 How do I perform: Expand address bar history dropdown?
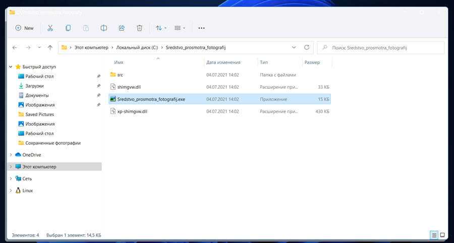point(294,47)
